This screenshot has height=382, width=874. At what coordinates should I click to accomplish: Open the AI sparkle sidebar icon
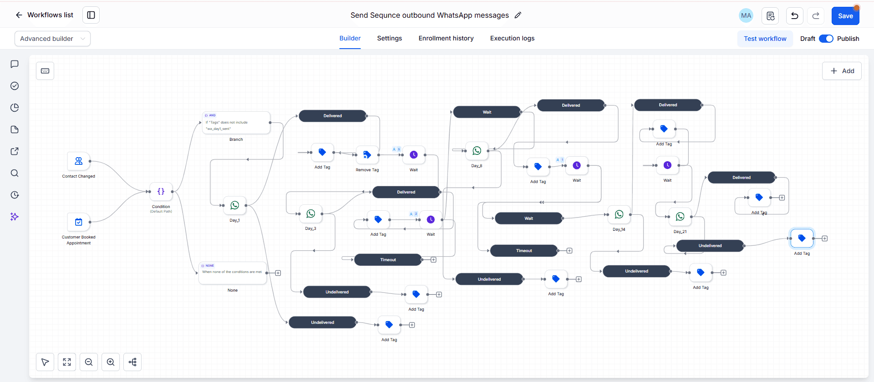(x=15, y=217)
